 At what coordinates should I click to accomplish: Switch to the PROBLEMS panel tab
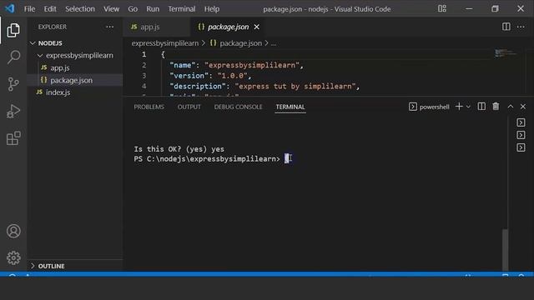point(149,107)
